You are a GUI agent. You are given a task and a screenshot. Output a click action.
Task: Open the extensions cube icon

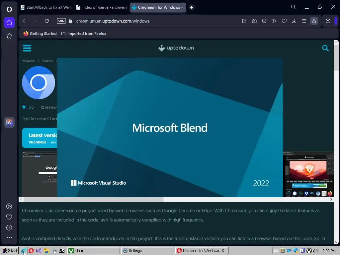(x=328, y=21)
